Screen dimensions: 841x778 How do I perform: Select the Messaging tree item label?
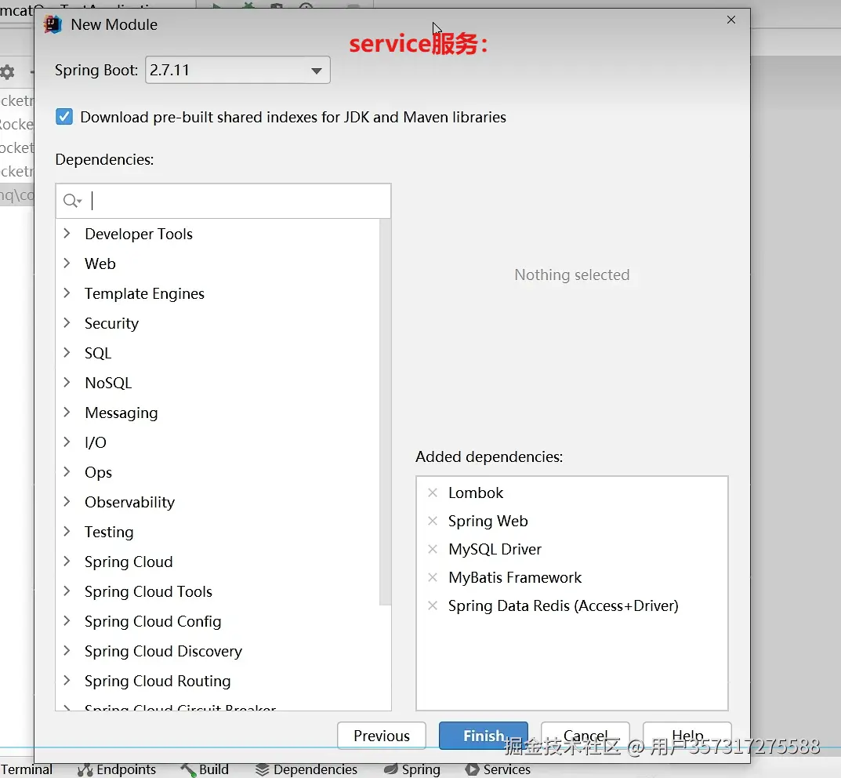tap(121, 413)
